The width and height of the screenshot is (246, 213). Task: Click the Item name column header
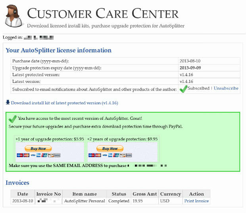pos(85,194)
